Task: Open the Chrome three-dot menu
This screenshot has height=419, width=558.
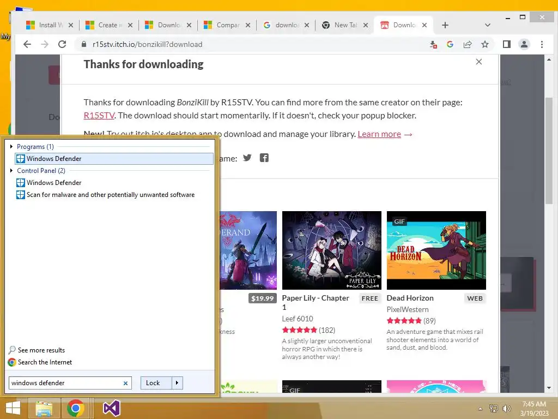Action: tap(542, 44)
